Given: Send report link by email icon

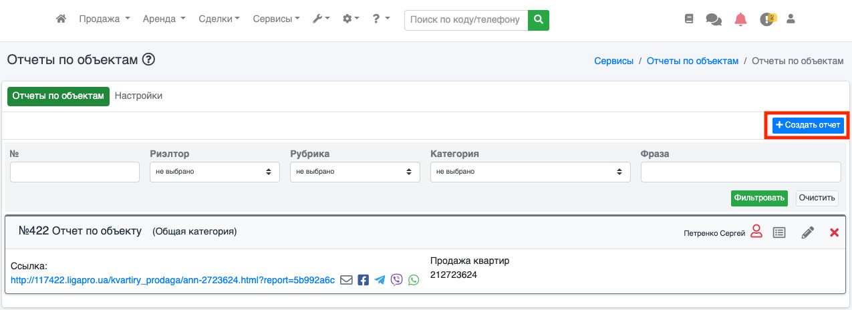Looking at the screenshot, I should pyautogui.click(x=346, y=280).
